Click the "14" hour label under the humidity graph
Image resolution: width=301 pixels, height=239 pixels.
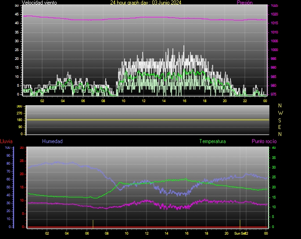[x=166, y=233]
